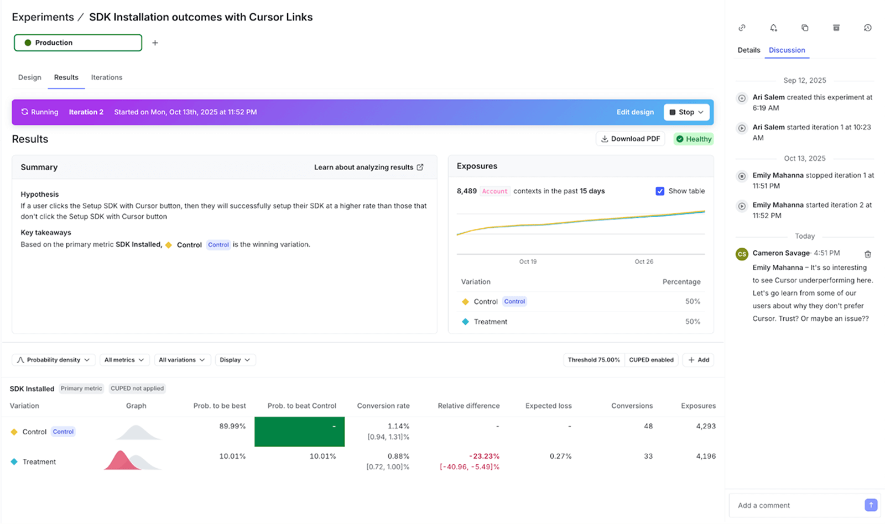Screen dimensions: 885x524
Task: Delete Cameron Savage's comment with trash icon
Action: coord(867,254)
